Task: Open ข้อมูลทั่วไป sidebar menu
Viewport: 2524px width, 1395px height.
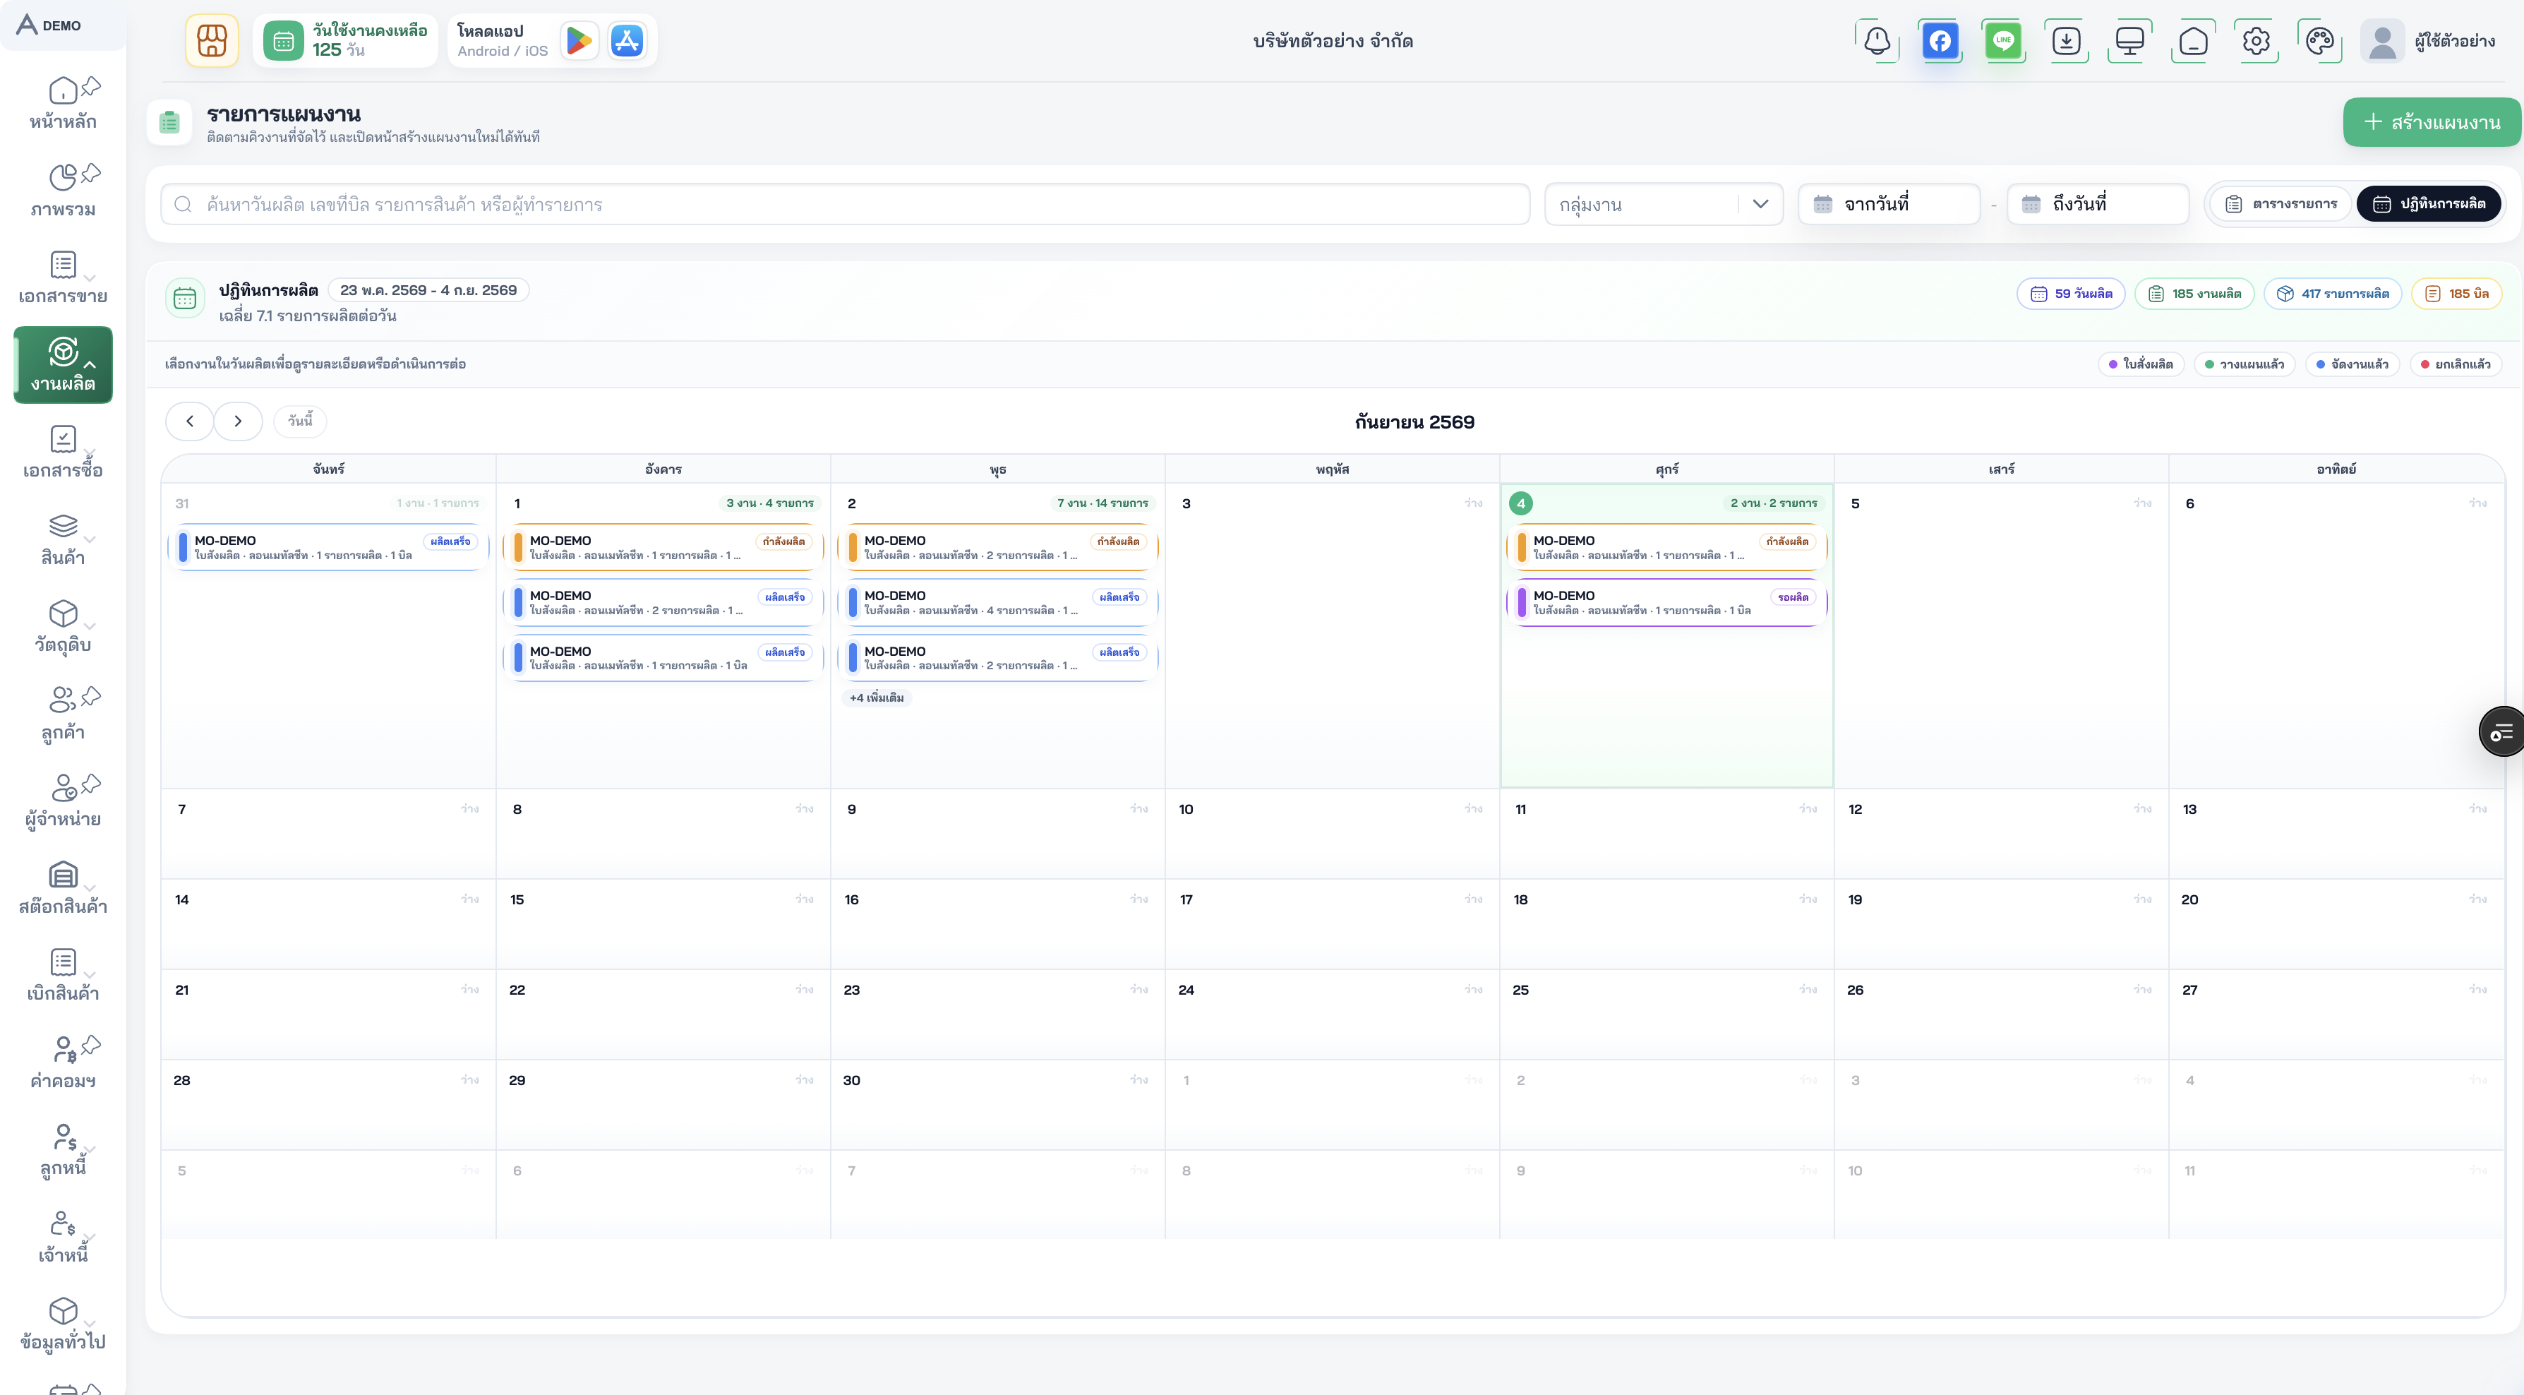Action: (63, 1324)
